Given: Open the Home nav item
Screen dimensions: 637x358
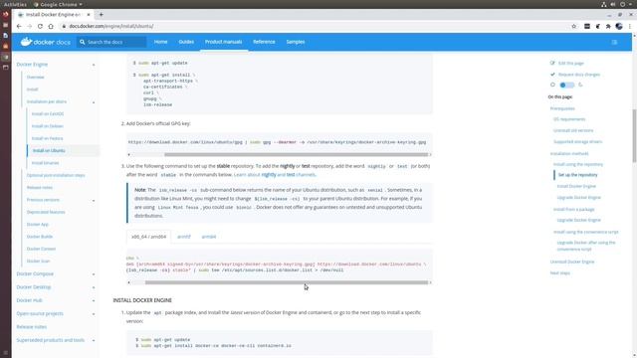Looking at the screenshot, I should click(x=160, y=42).
